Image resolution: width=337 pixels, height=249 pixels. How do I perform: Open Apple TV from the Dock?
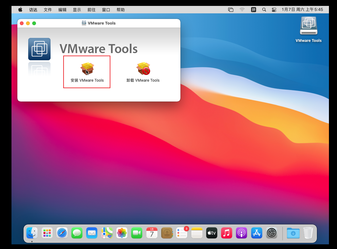212,233
